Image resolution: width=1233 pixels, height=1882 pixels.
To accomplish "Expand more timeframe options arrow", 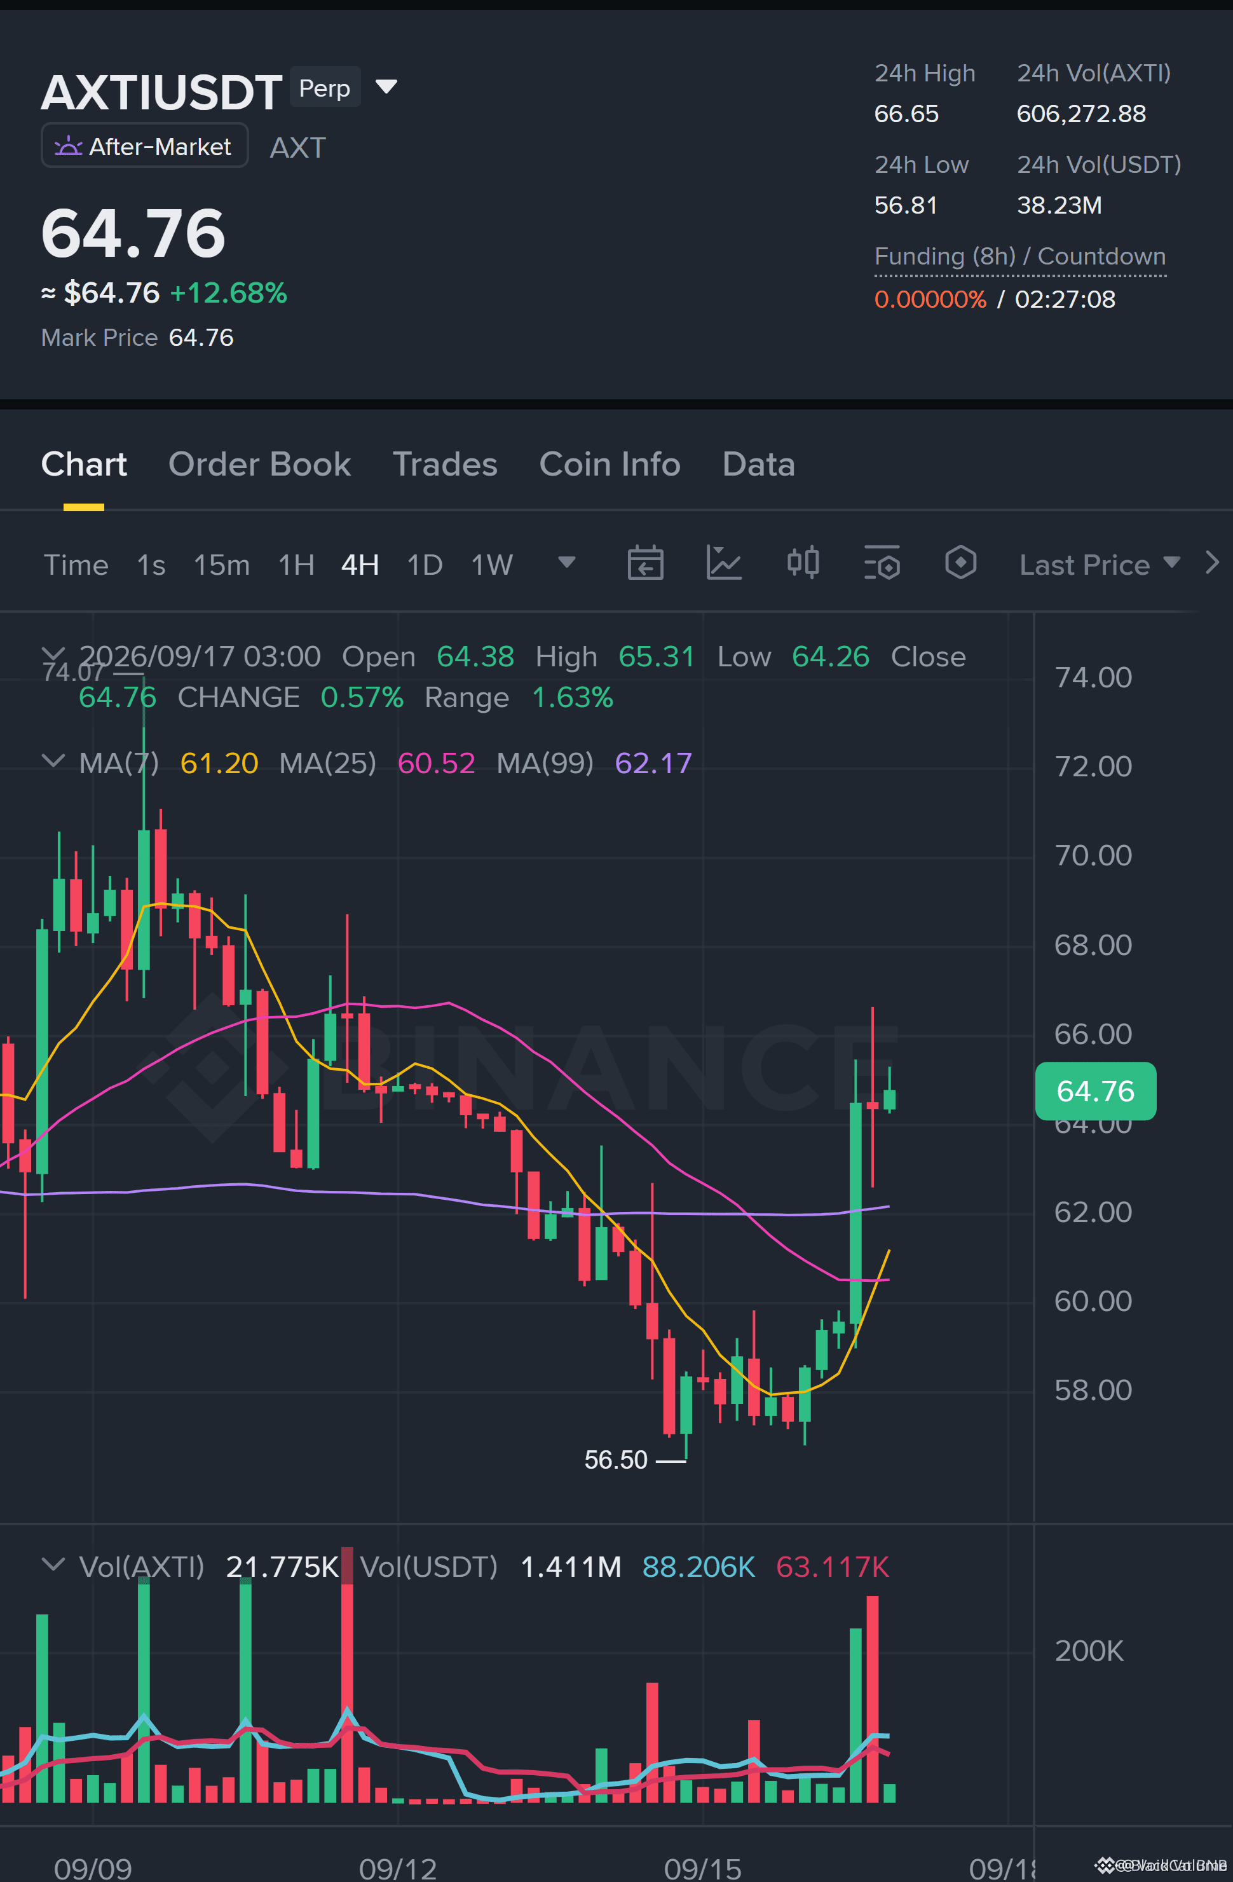I will pos(566,562).
